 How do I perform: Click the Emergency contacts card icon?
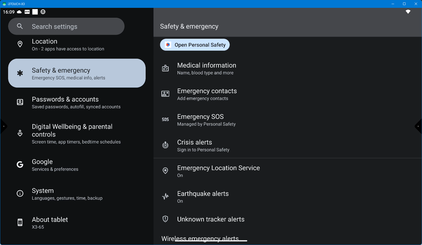click(165, 94)
